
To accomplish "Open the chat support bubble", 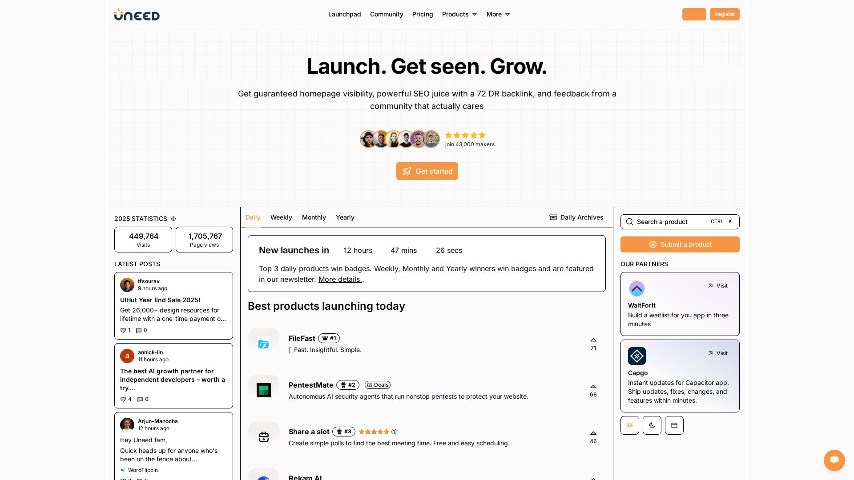I will point(834,460).
